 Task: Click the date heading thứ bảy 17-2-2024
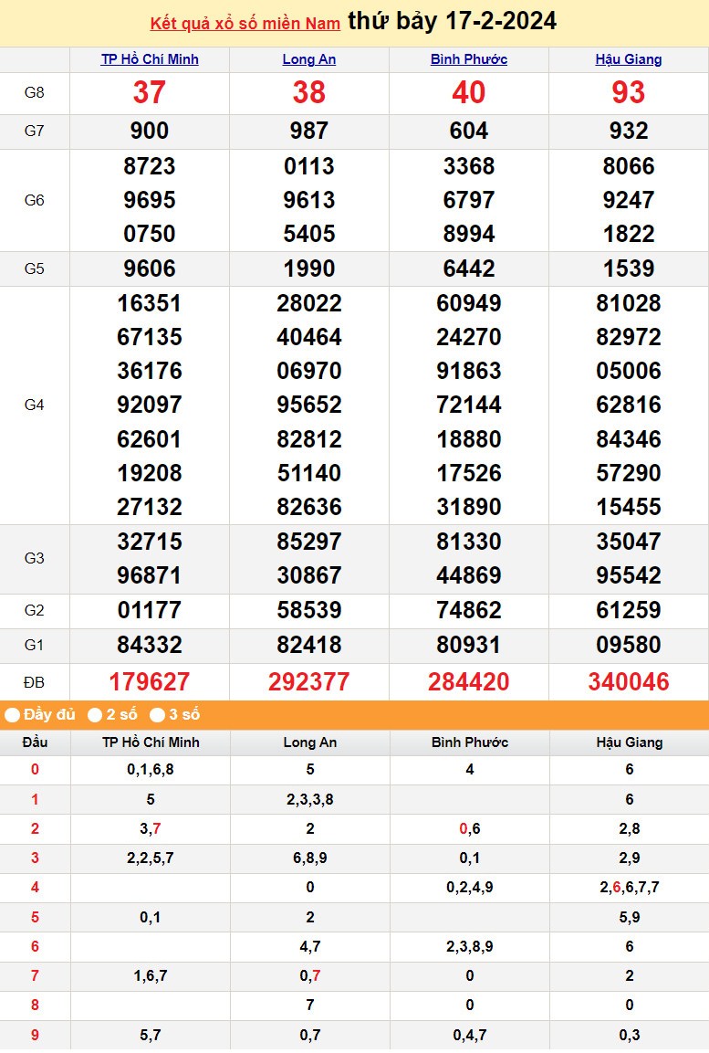pos(452,22)
